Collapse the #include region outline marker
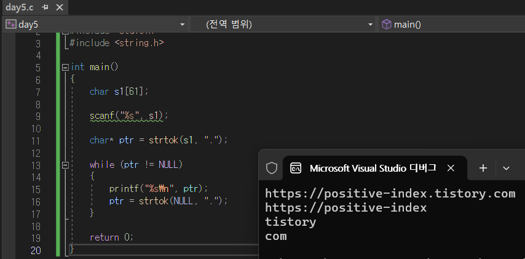The width and height of the screenshot is (525, 259). pyautogui.click(x=65, y=33)
